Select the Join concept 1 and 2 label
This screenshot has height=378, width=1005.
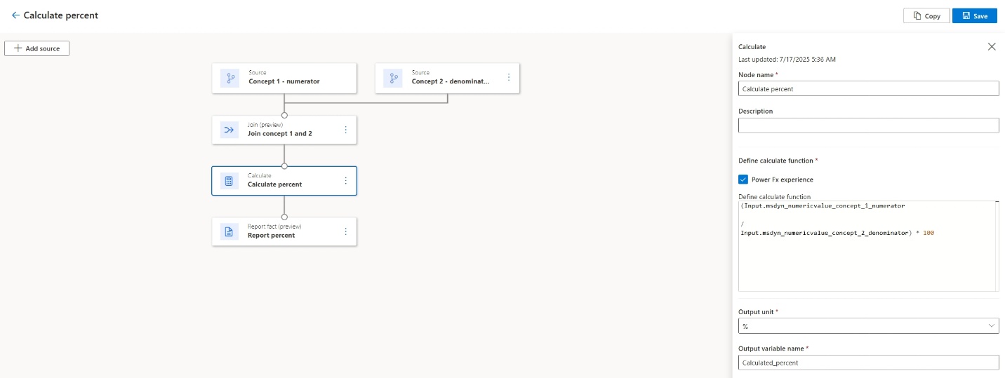pos(279,133)
